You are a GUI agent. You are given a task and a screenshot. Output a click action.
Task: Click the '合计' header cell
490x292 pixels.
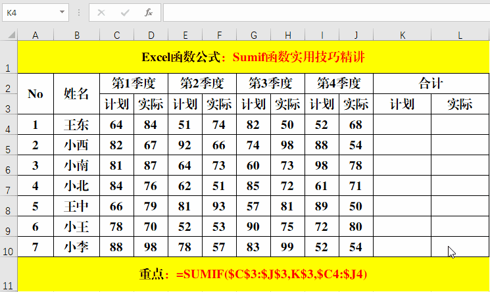point(431,84)
